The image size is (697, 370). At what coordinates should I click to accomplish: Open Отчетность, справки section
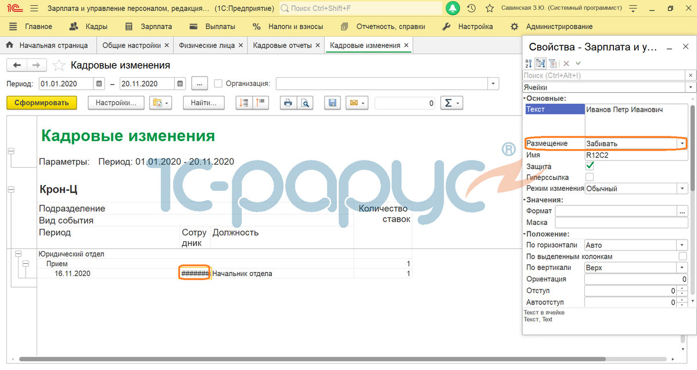383,27
